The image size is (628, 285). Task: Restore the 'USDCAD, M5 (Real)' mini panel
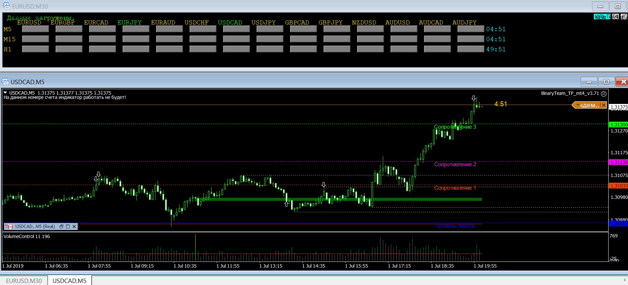(61, 227)
